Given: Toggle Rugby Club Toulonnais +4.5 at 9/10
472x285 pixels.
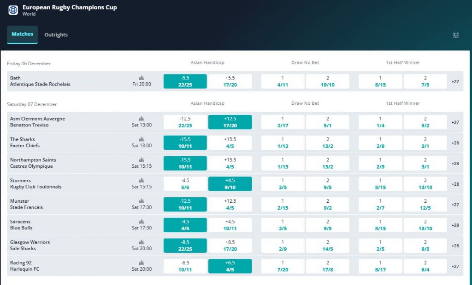Looking at the screenshot, I should 230,184.
